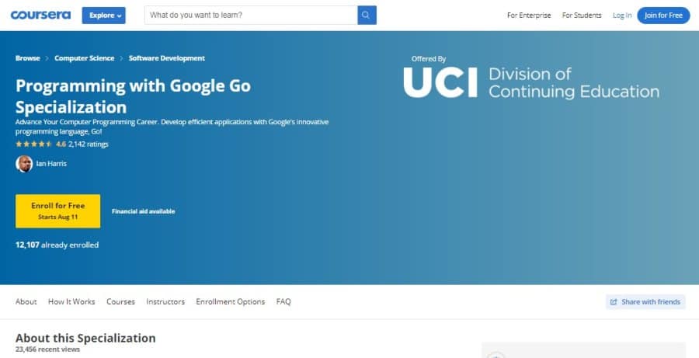Switch to the Courses tab
This screenshot has width=699, height=358.
(120, 302)
